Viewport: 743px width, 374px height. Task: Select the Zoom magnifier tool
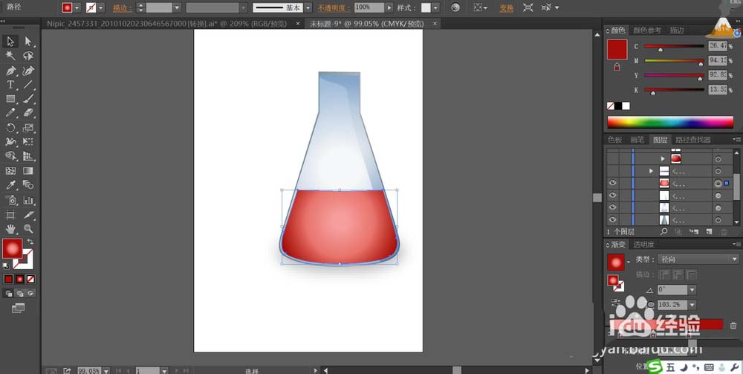point(28,229)
